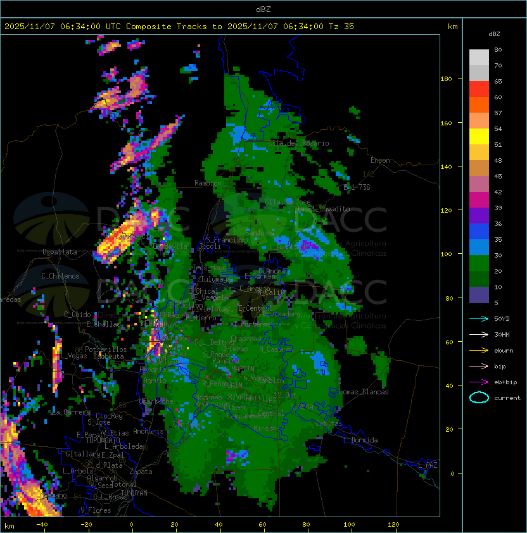Click the 'Zapata' place label on the map
Image resolution: width=527 pixels, height=533 pixels.
click(x=141, y=472)
